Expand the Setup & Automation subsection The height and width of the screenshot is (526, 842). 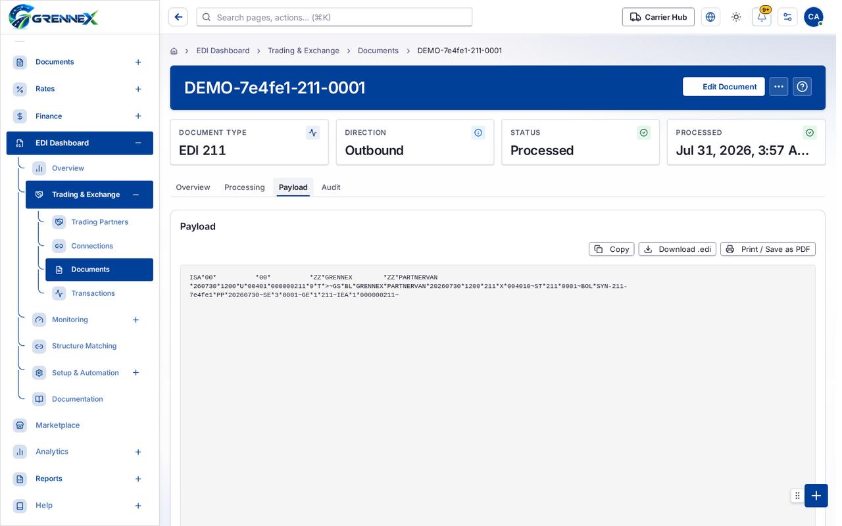[x=136, y=373]
